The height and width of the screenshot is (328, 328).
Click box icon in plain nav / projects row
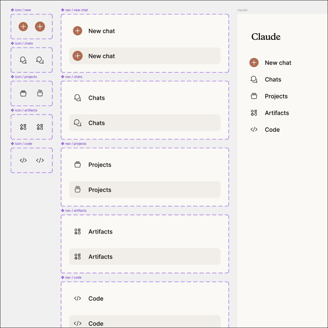pos(78,165)
